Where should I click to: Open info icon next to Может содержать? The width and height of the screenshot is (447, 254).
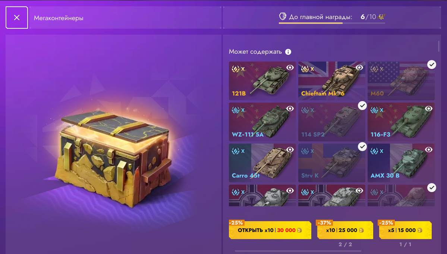click(288, 52)
